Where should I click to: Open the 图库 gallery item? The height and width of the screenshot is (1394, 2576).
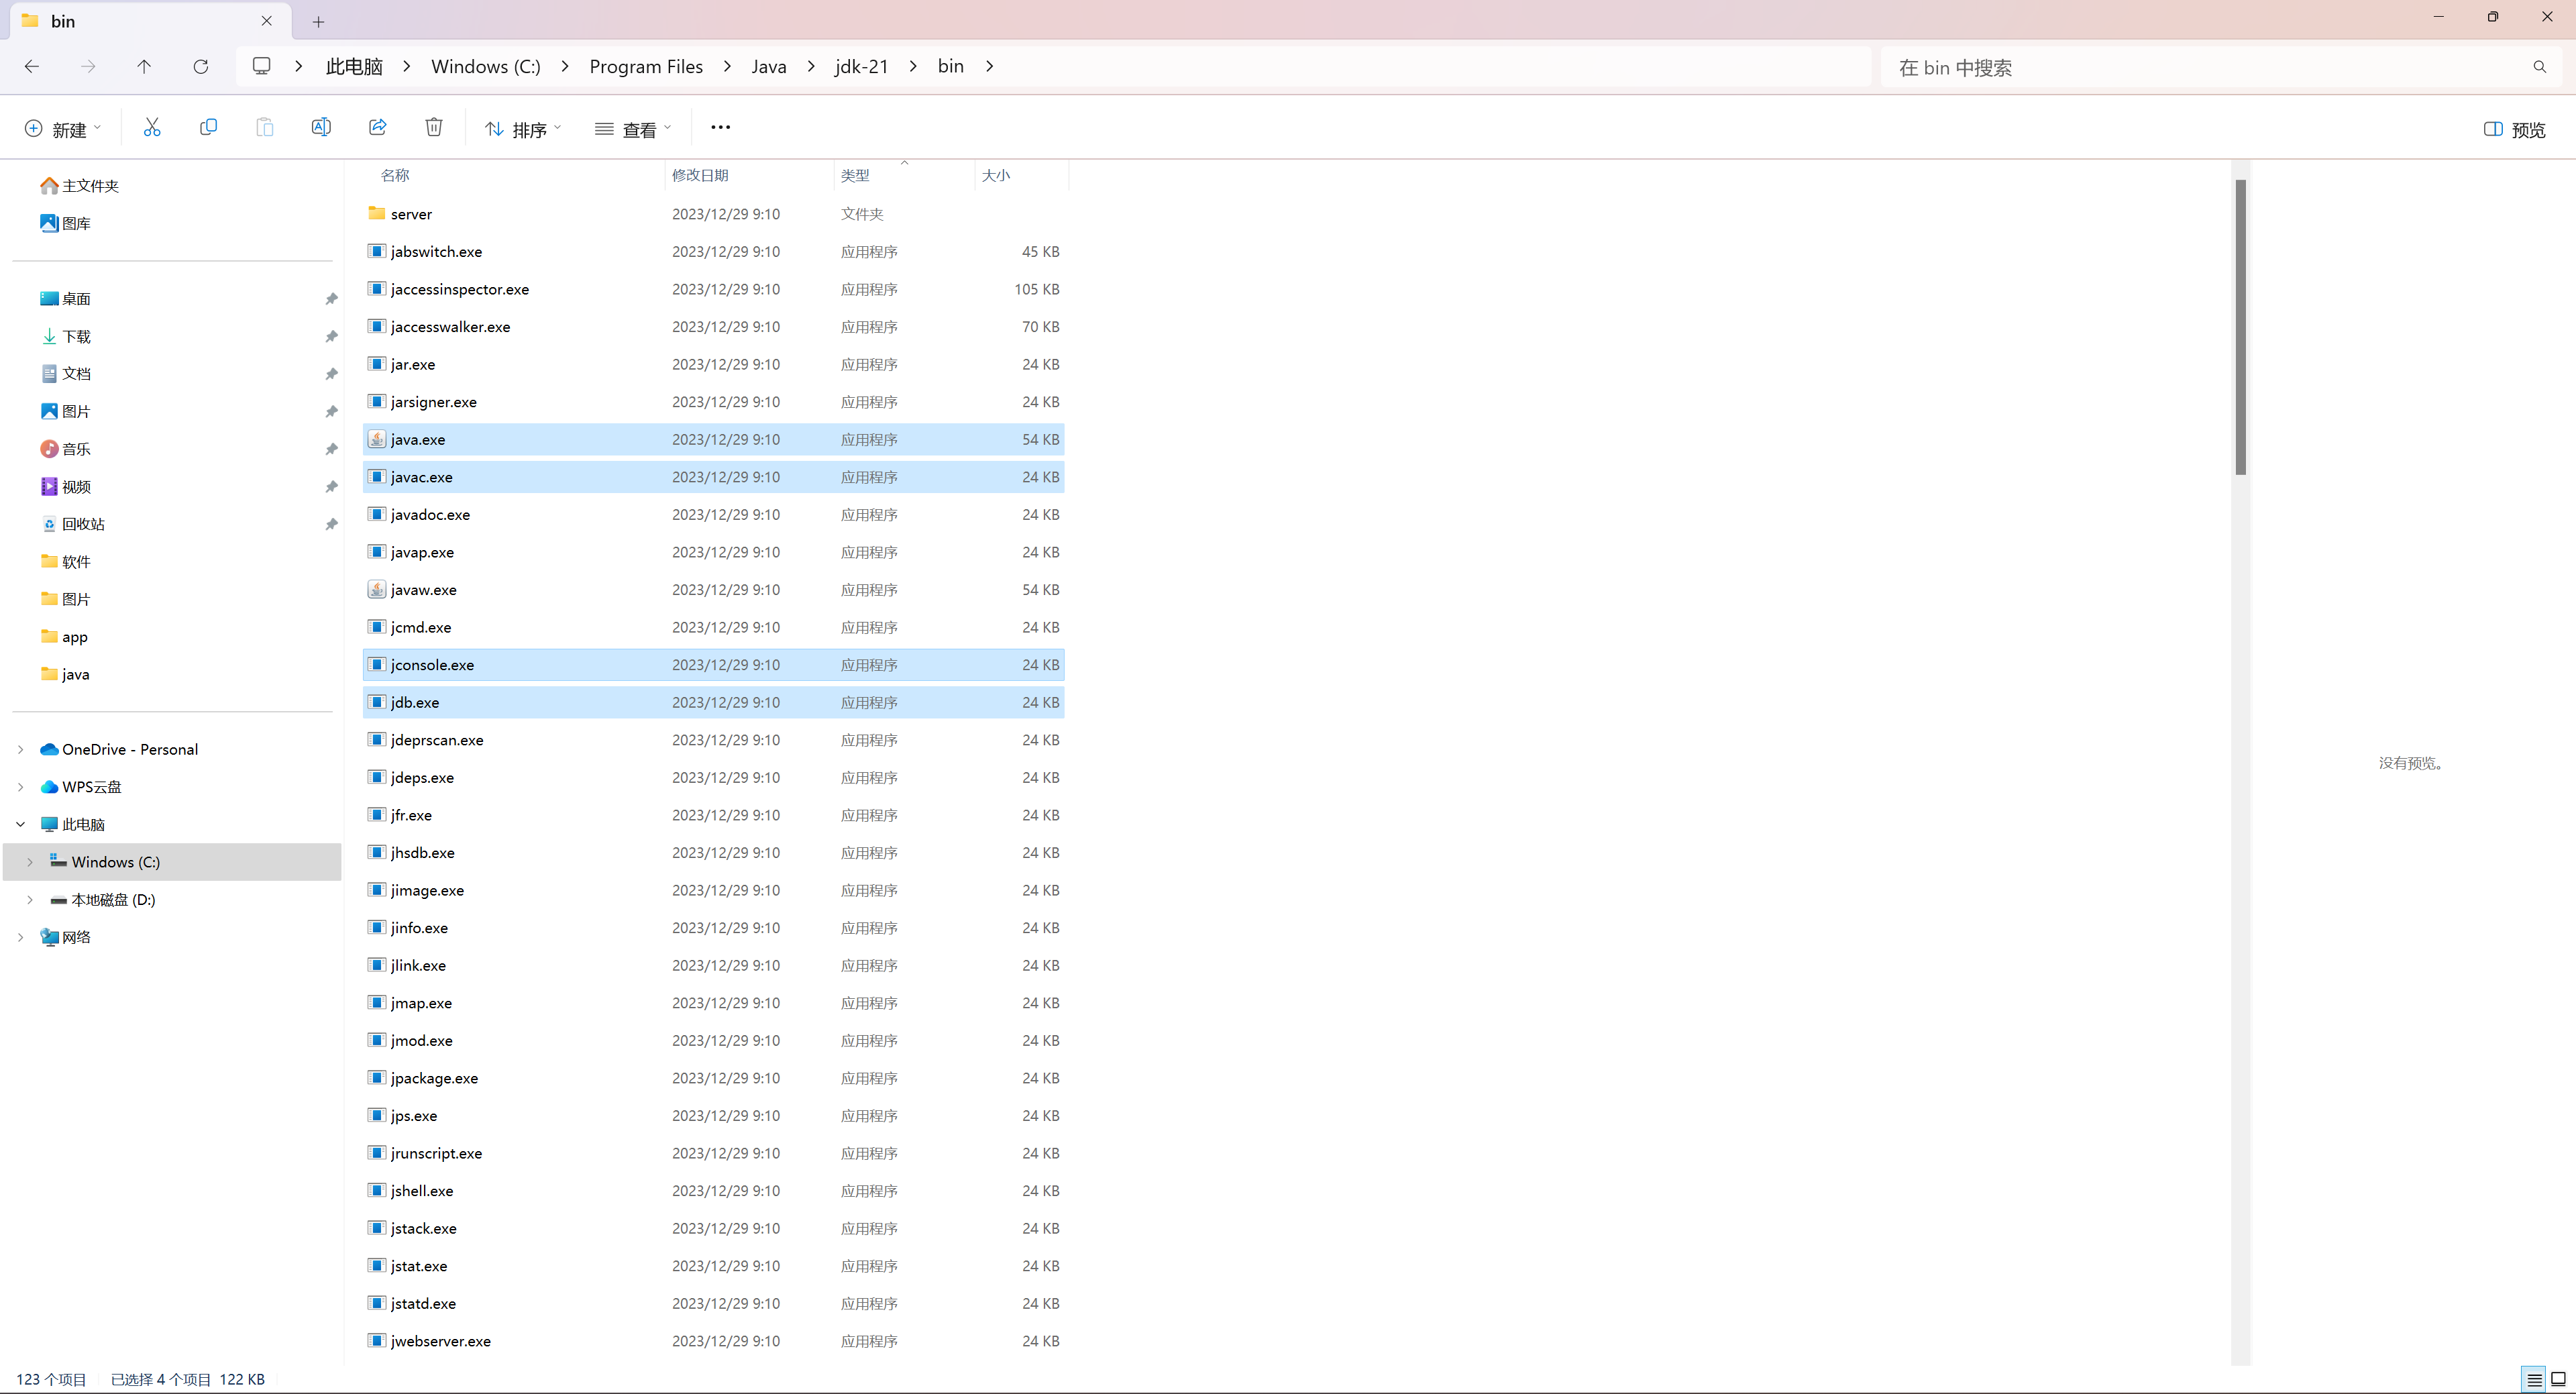pyautogui.click(x=65, y=223)
